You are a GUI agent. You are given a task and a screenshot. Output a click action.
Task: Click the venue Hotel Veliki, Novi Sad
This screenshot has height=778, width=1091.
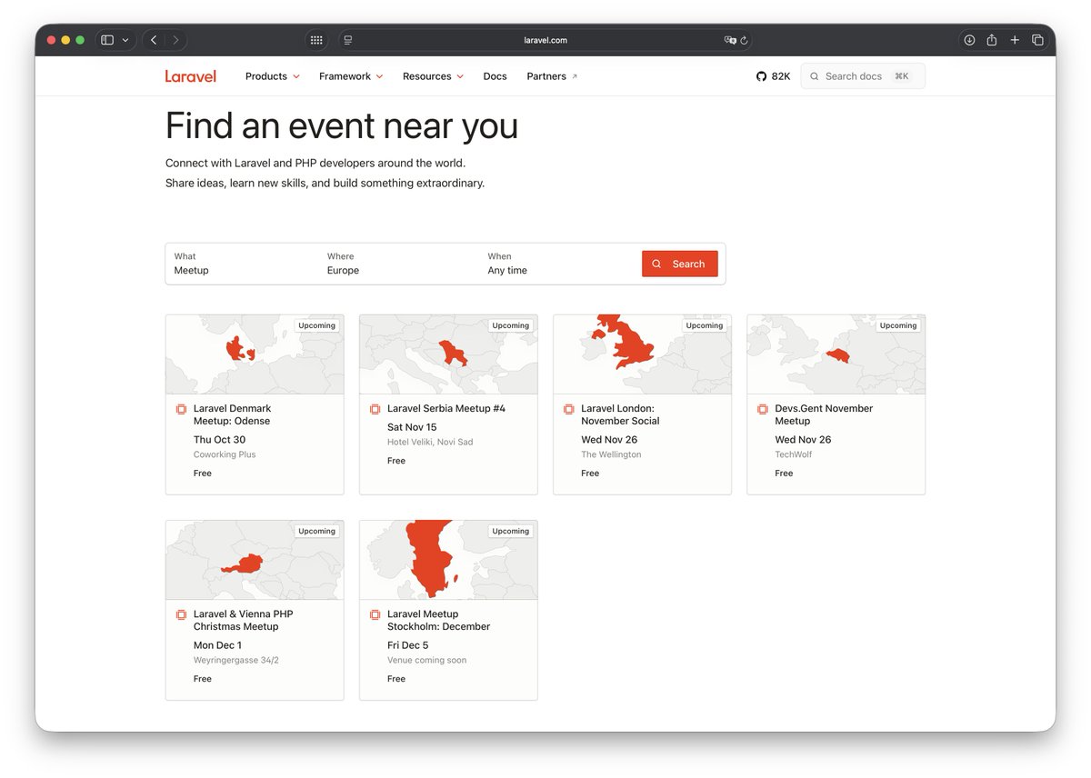coord(430,442)
